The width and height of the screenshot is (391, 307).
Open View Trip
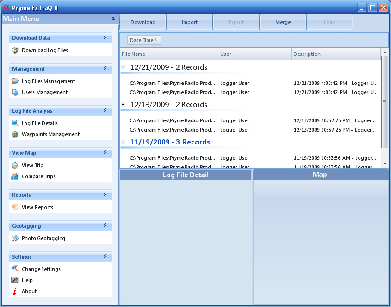point(32,165)
